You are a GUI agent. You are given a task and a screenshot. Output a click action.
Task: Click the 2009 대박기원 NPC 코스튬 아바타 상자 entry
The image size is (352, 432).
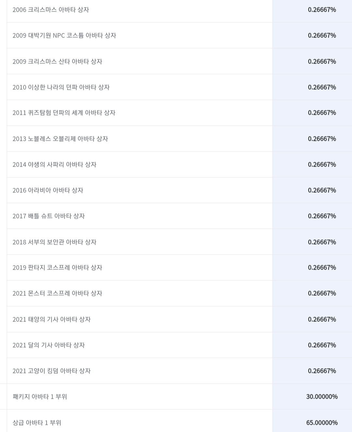click(64, 36)
